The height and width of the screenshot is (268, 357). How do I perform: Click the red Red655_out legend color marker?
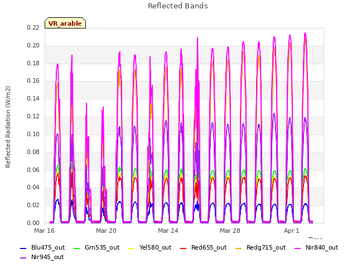click(x=184, y=248)
